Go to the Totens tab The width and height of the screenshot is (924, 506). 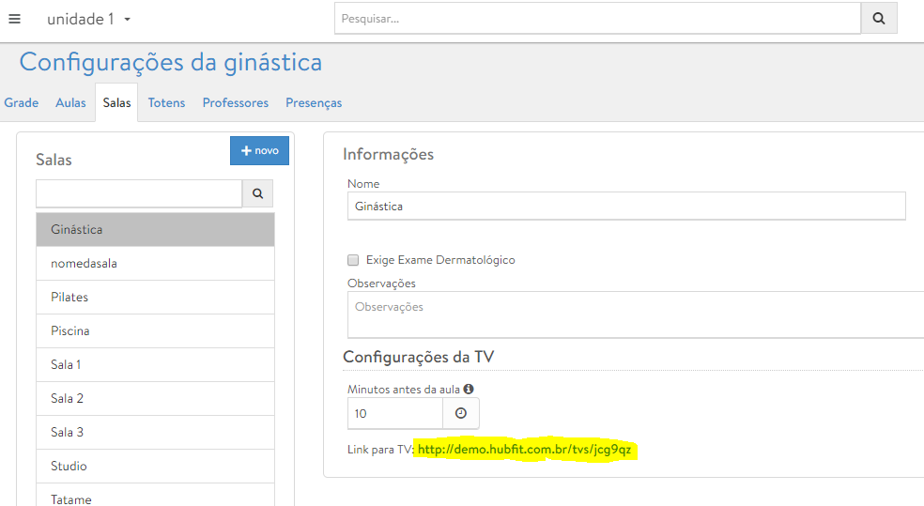point(166,103)
